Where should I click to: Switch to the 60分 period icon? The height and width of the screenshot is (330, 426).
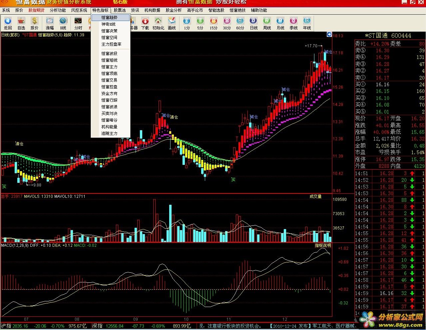pyautogui.click(x=240, y=21)
